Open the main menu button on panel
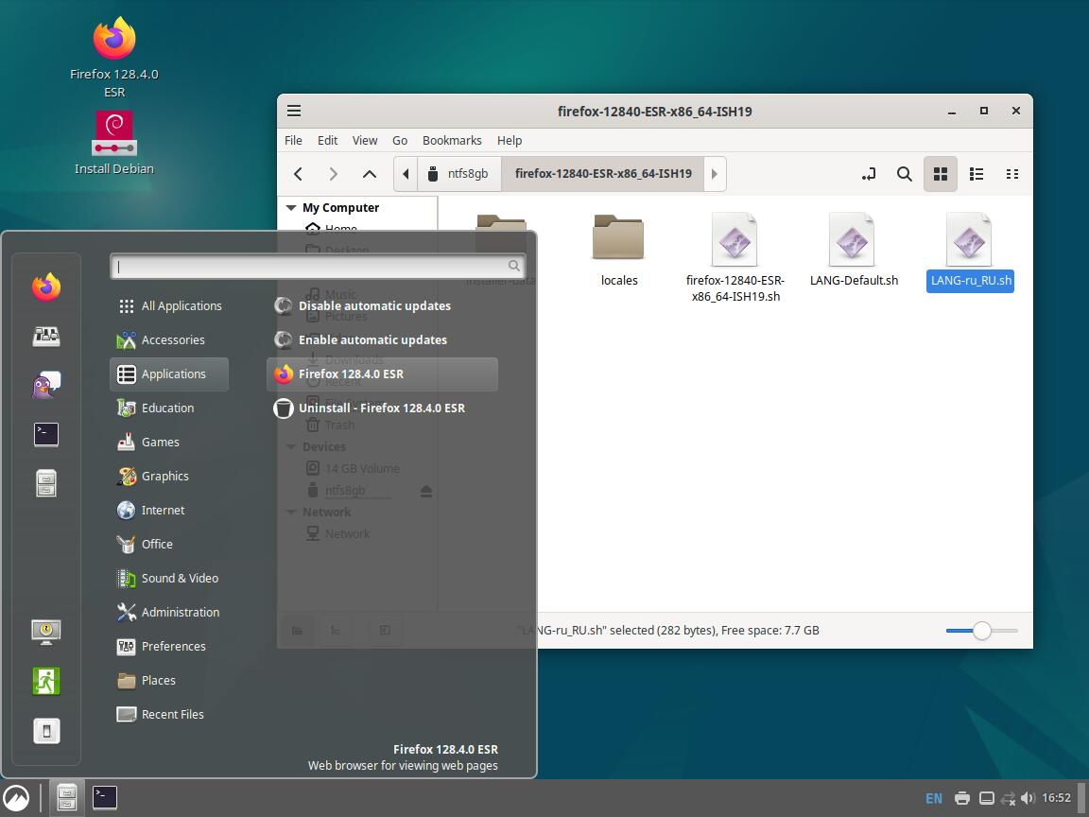This screenshot has height=817, width=1089. tap(17, 797)
